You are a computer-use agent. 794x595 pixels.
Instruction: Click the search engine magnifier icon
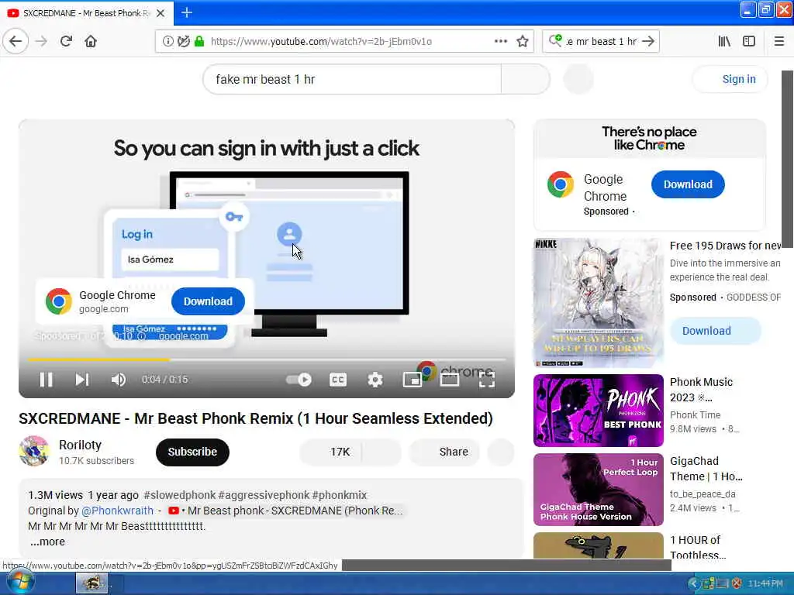(555, 40)
